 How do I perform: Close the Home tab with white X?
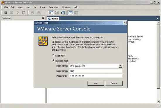(157, 18)
